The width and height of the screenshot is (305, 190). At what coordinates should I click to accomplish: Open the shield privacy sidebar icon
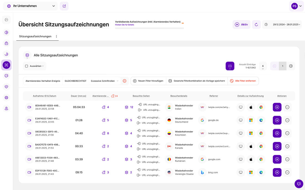click(x=6, y=86)
